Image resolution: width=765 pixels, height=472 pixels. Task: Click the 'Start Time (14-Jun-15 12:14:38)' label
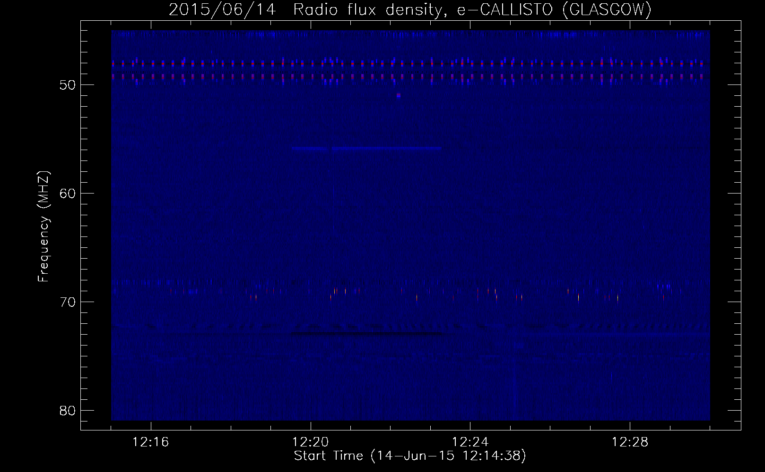410,456
